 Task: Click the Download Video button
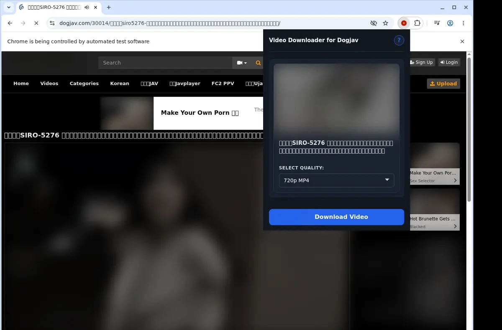point(336,217)
